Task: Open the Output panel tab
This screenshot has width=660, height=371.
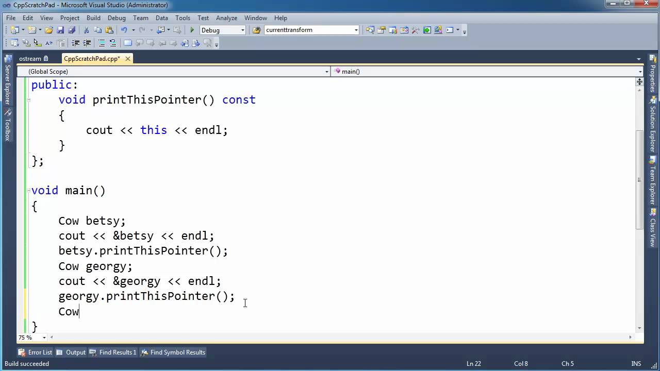Action: click(71, 352)
